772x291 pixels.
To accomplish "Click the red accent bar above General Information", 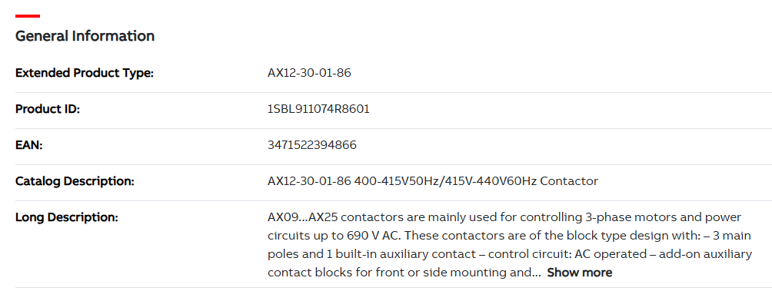I will pos(28,16).
